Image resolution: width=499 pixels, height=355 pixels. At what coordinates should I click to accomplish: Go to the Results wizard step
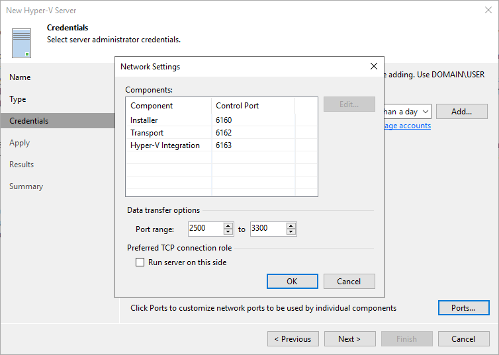(x=21, y=165)
